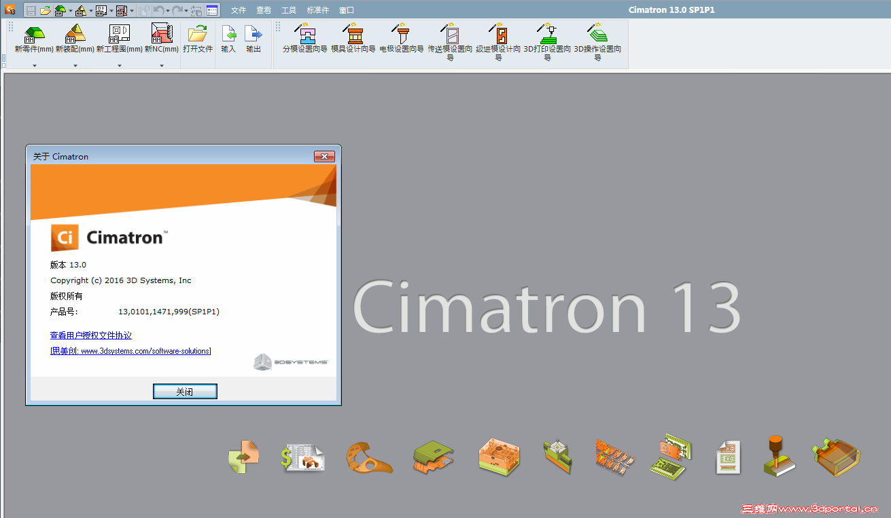Start a new NC document (新NC)

tap(162, 39)
